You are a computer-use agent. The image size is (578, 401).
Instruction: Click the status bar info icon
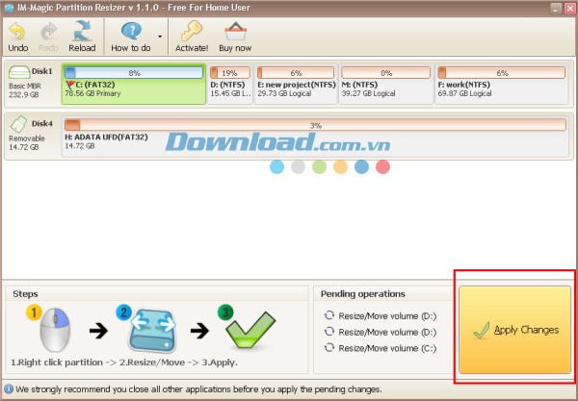pos(8,389)
